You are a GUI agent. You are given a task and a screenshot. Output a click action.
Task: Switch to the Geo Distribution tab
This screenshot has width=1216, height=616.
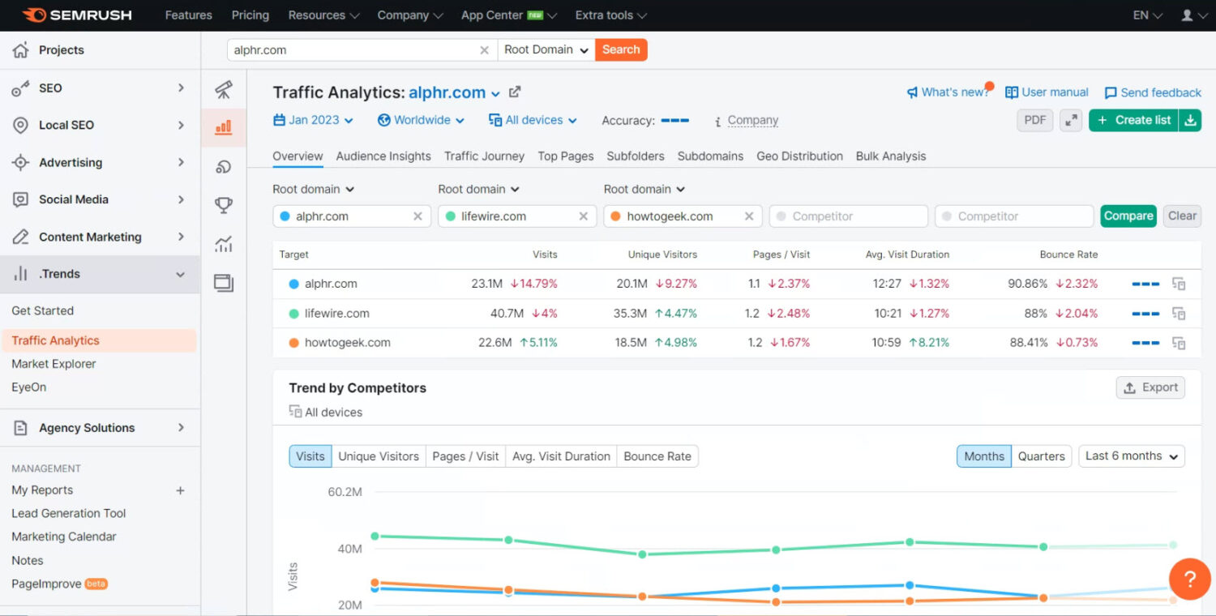[x=799, y=156]
